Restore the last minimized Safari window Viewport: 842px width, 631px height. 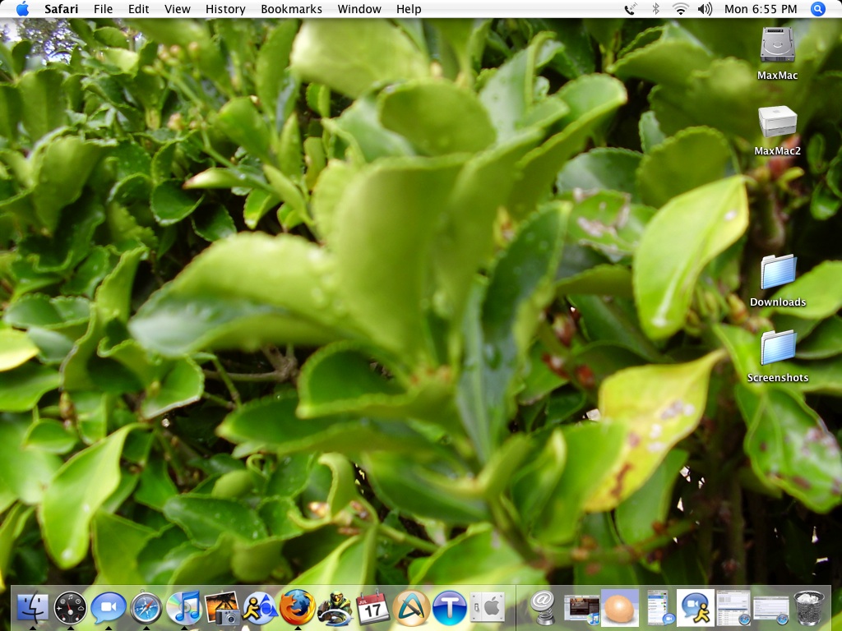[x=771, y=610]
